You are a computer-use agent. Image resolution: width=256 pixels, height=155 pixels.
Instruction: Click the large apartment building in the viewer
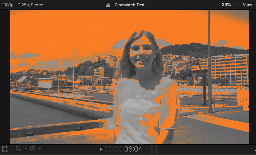(229, 70)
